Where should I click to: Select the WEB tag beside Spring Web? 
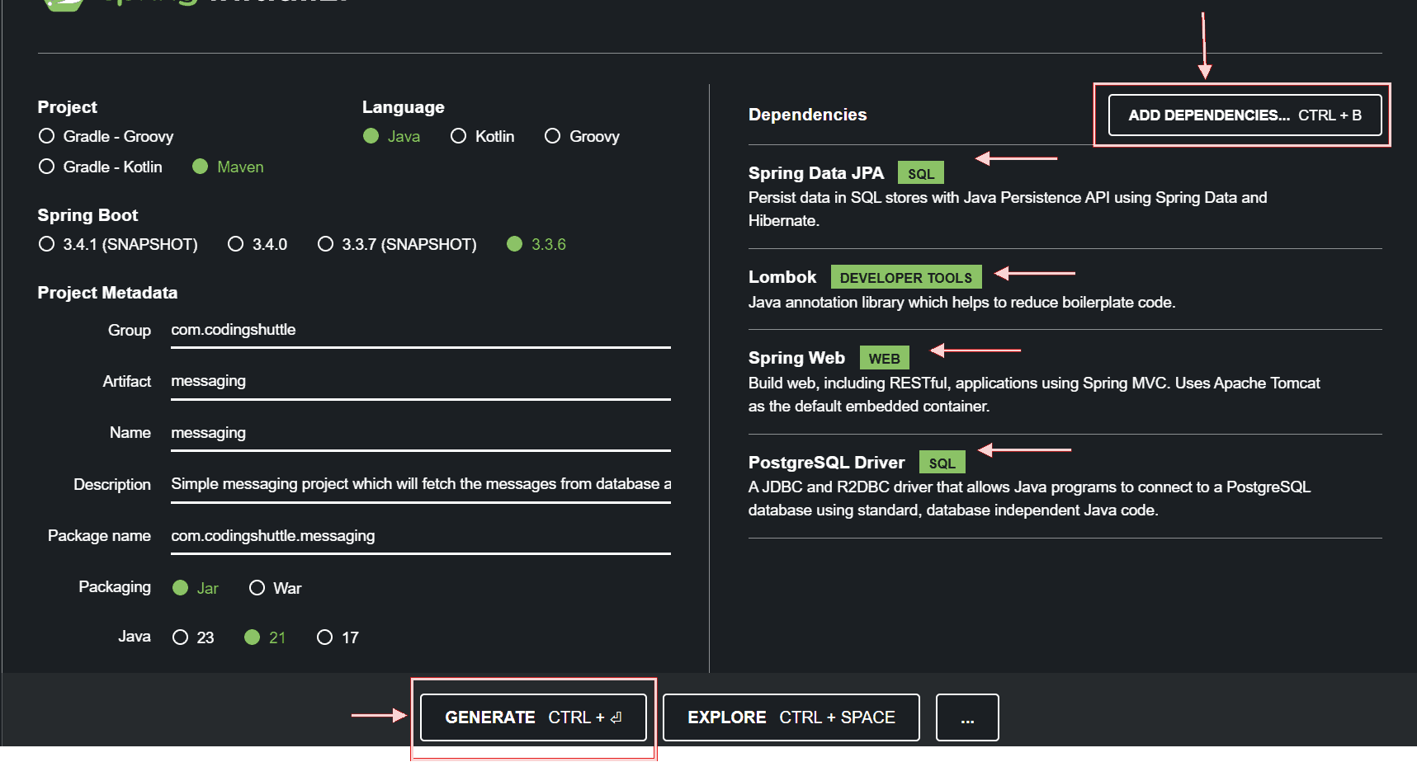[x=884, y=359]
